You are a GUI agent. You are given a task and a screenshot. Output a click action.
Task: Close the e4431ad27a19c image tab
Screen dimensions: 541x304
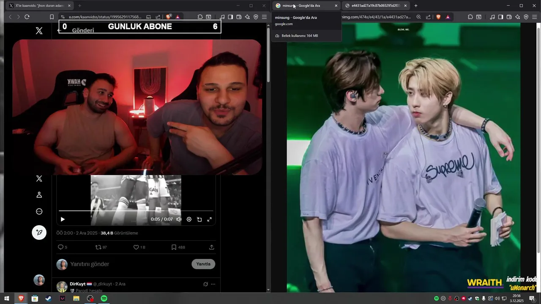point(405,5)
